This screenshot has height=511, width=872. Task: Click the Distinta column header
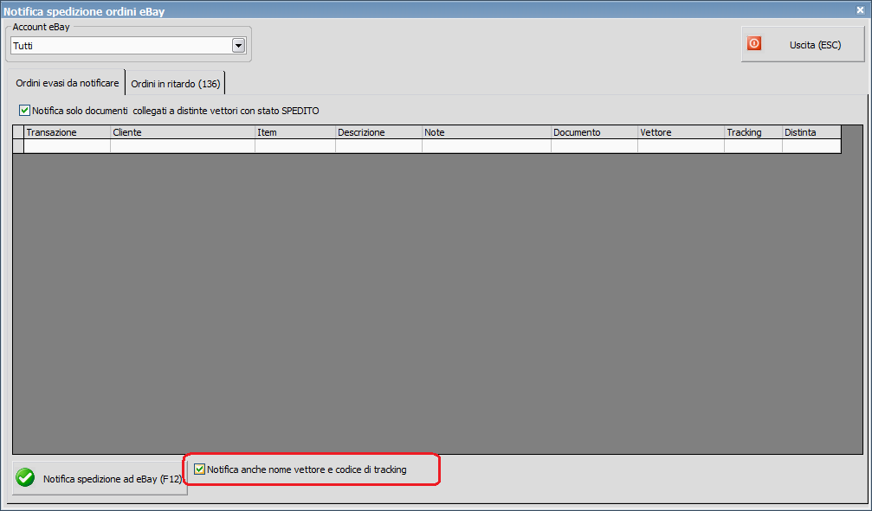(811, 132)
